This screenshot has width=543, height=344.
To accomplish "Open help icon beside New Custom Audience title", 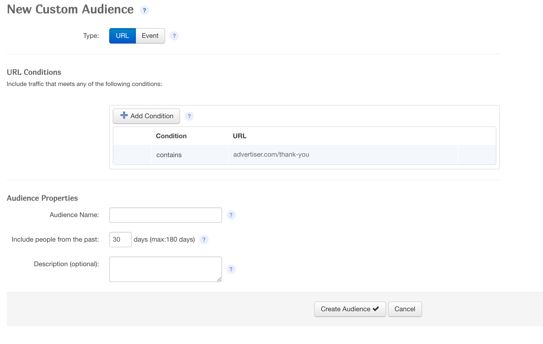I will point(144,10).
